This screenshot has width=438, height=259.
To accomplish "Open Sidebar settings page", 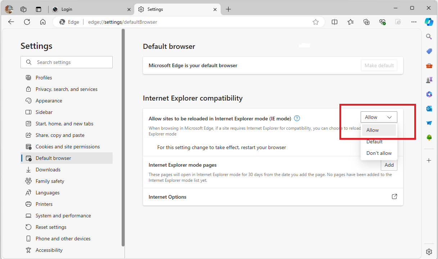I will 67,112.
